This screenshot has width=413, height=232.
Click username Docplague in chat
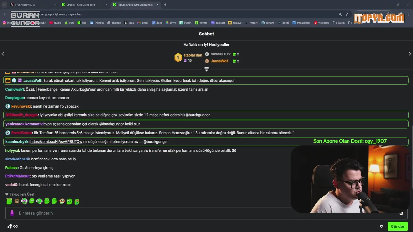[15, 98]
